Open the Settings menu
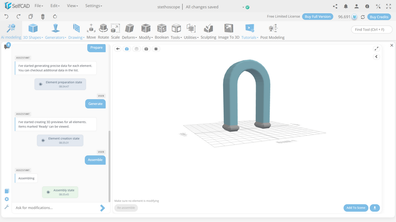Screen dimensions: 396x222 coord(94,6)
